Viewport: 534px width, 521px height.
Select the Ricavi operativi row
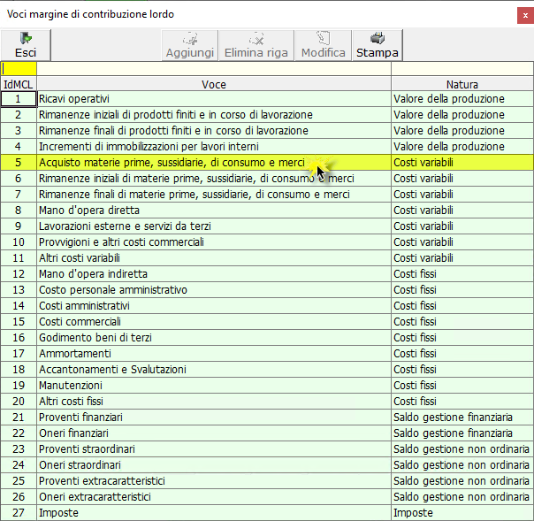tap(213, 99)
